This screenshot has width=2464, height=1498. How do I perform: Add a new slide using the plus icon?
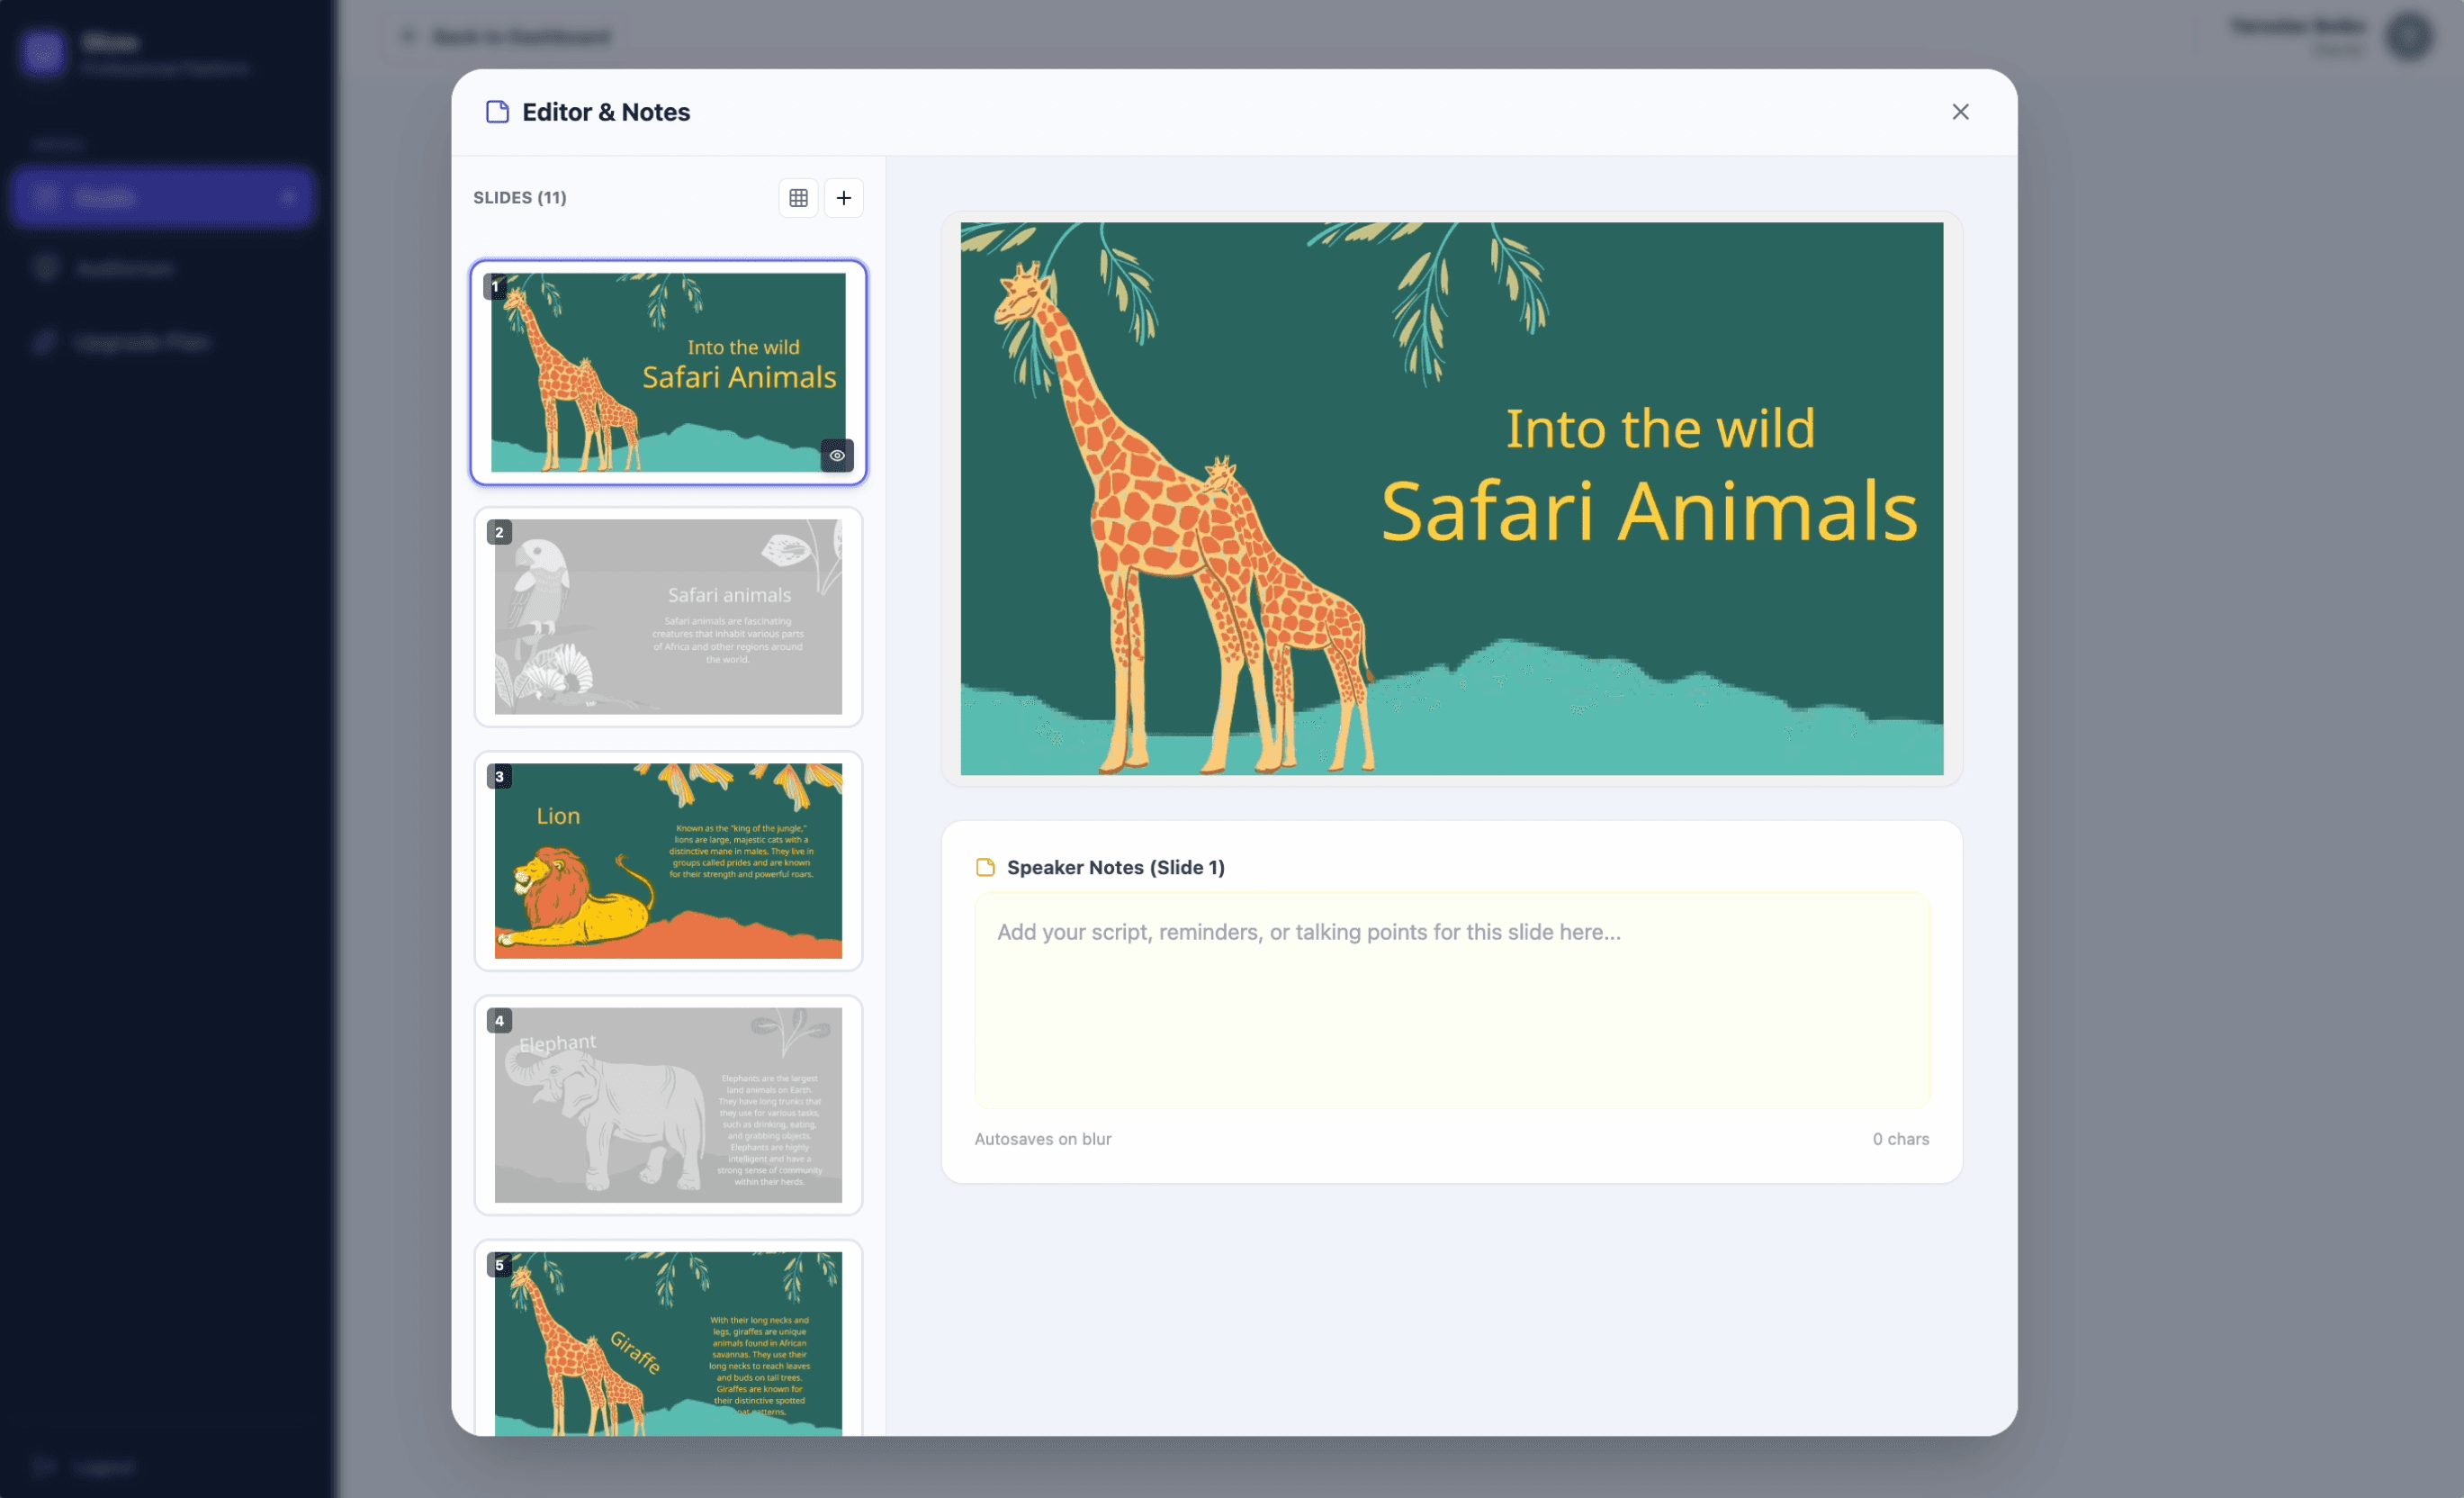pyautogui.click(x=844, y=197)
